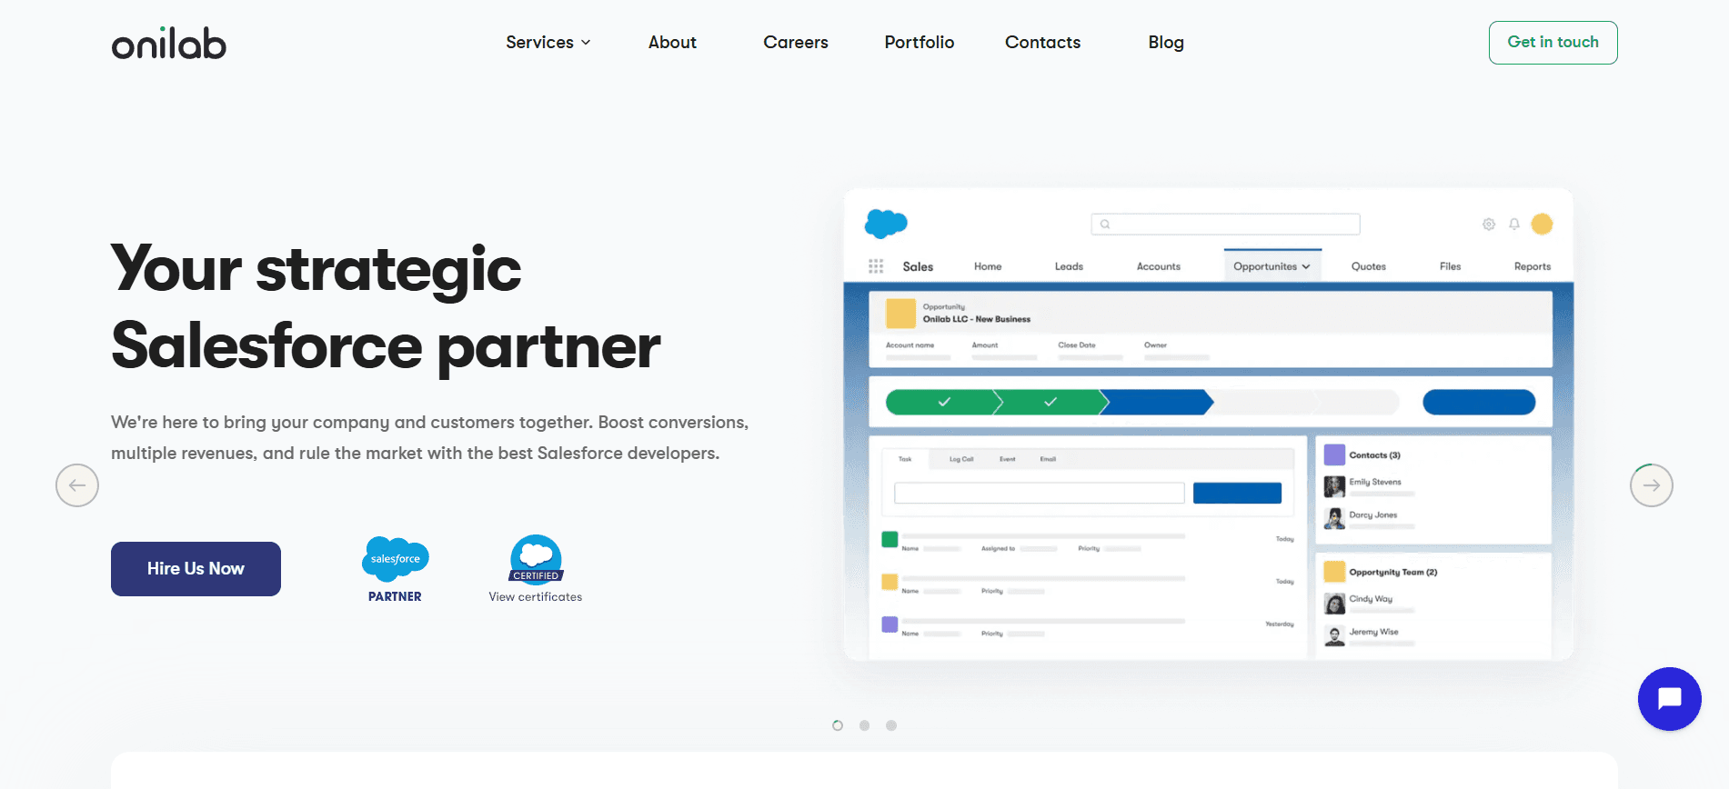Open the chat widget bubble
Image resolution: width=1729 pixels, height=789 pixels.
coord(1669,699)
